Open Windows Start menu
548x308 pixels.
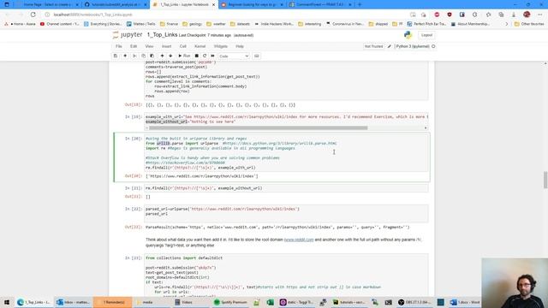click(7, 302)
